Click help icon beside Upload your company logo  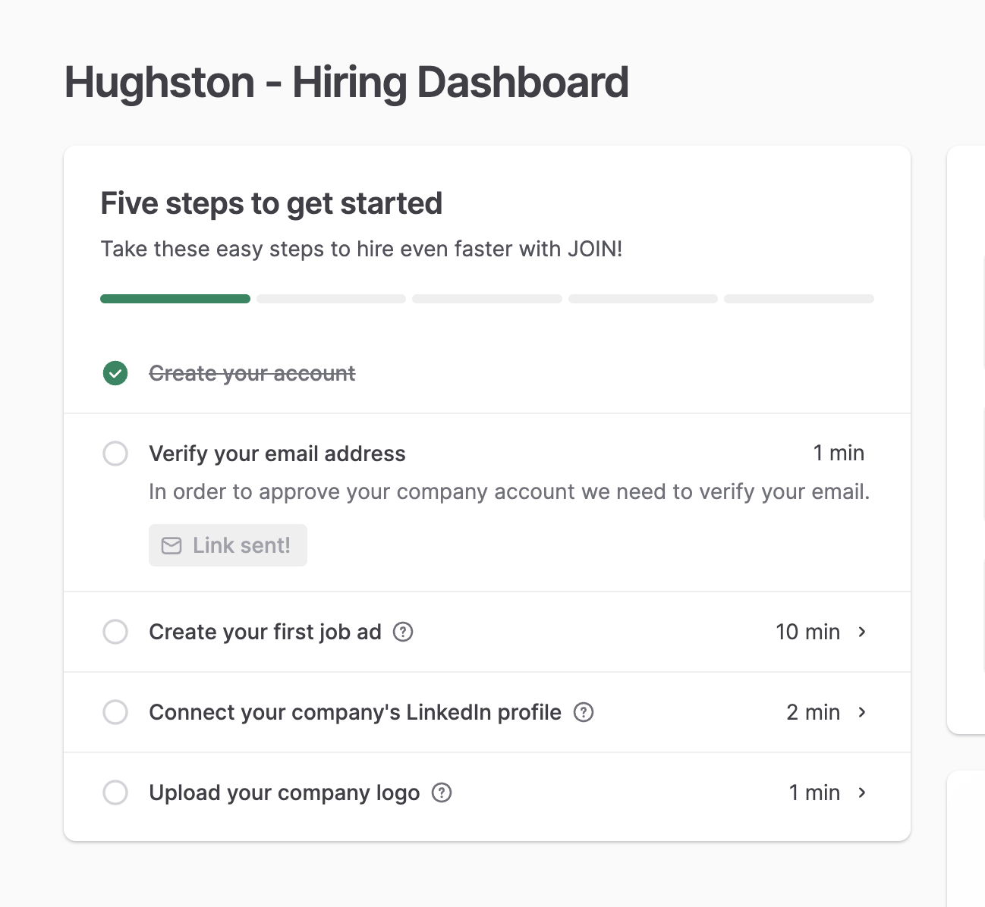pos(442,792)
